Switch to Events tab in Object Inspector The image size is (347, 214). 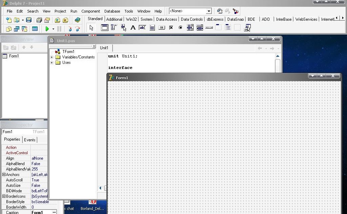30,140
